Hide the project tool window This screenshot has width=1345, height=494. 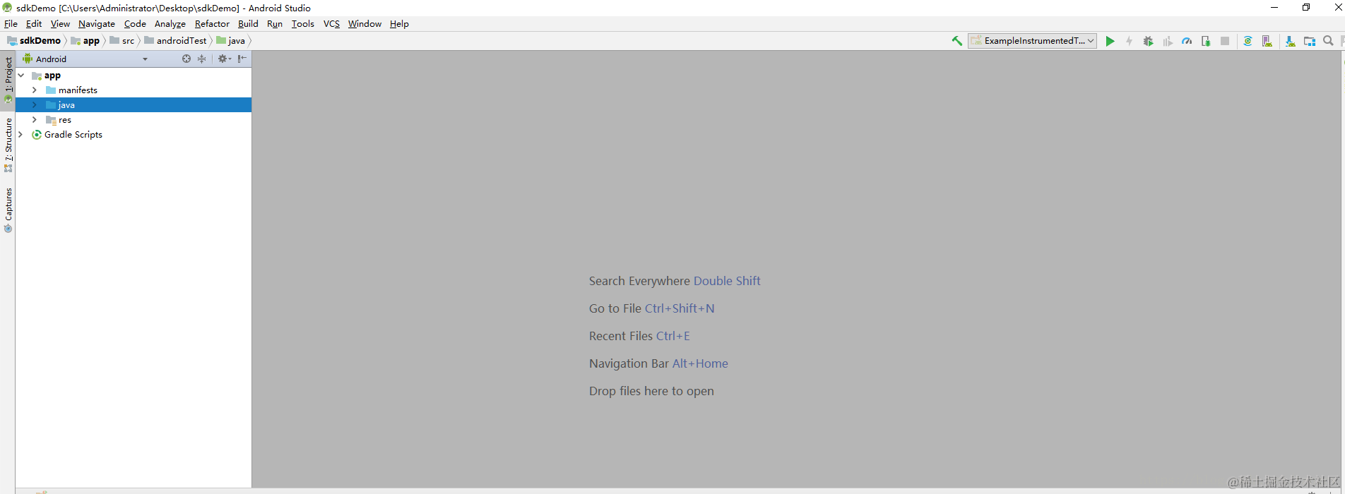click(x=242, y=59)
